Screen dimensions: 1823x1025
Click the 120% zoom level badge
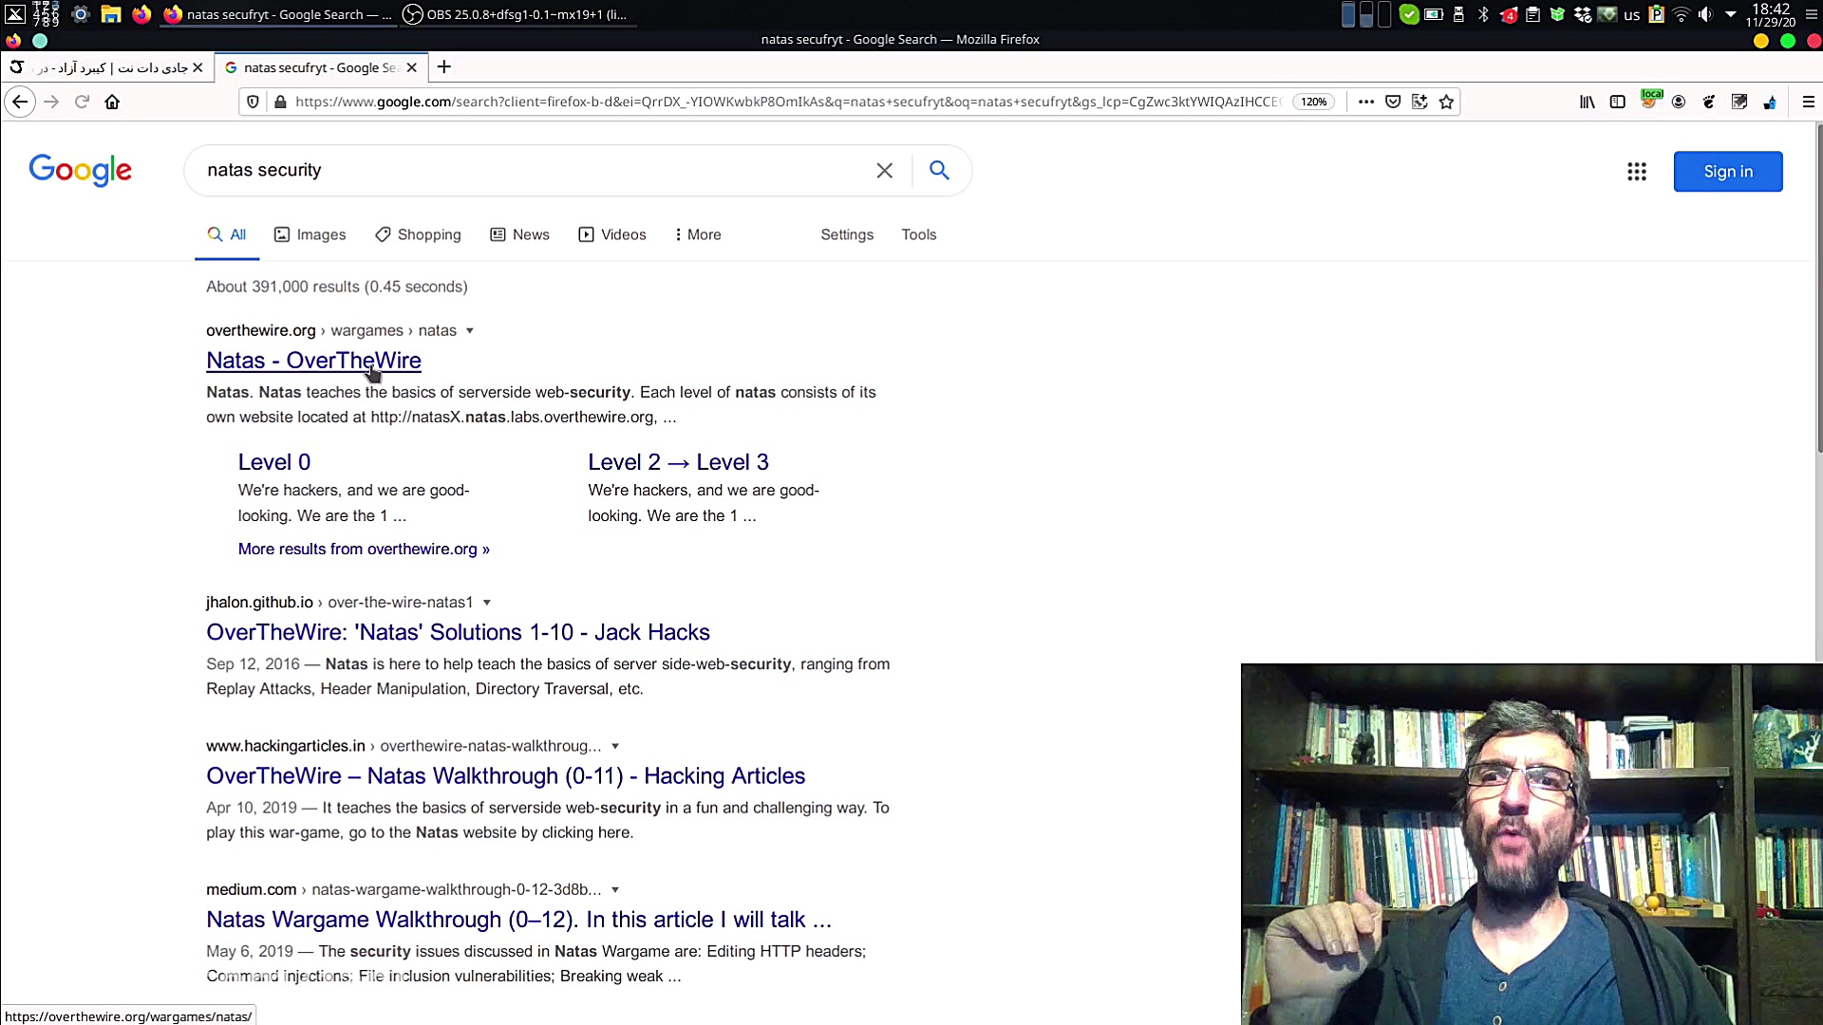pyautogui.click(x=1314, y=102)
